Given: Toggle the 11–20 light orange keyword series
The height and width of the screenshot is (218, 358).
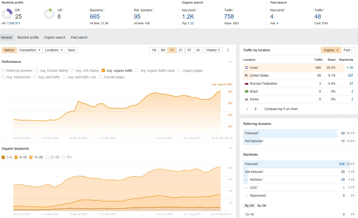Looking at the screenshot, I should [31, 157].
